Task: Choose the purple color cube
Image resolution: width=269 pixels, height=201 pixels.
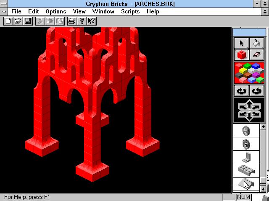Action: [256, 75]
